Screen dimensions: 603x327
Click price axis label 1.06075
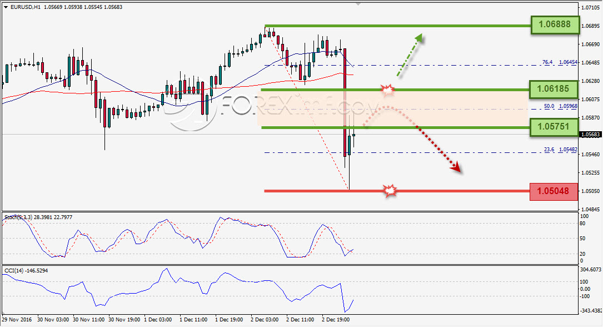click(591, 99)
